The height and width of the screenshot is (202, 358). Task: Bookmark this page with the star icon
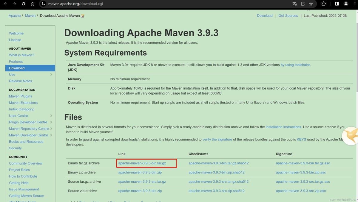click(x=311, y=4)
